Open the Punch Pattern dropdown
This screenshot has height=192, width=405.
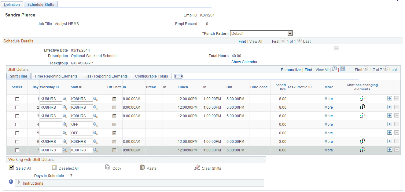290,33
